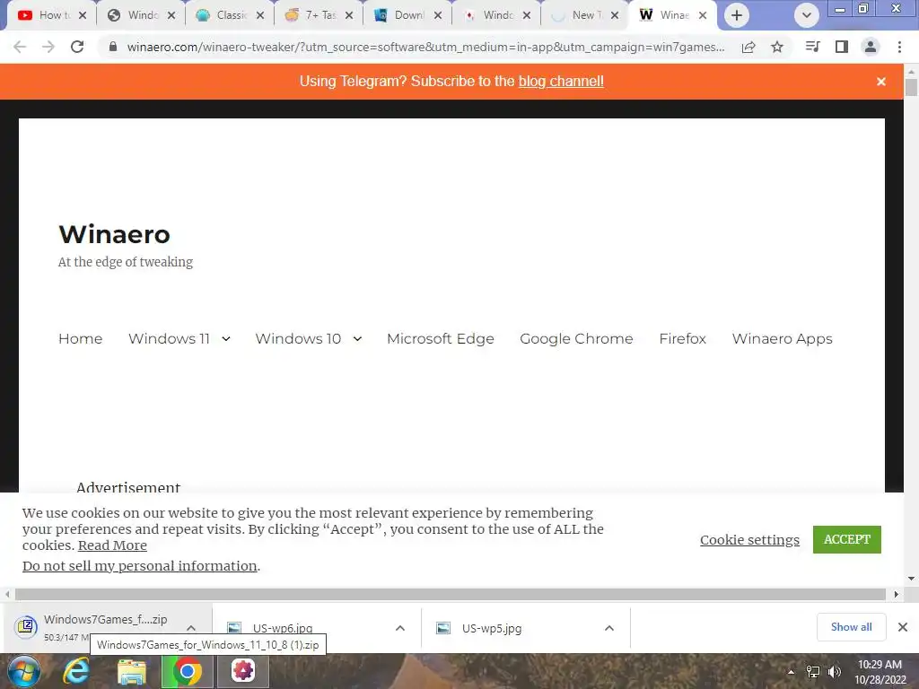Show hidden system tray icons
The image size is (919, 689).
tap(792, 672)
